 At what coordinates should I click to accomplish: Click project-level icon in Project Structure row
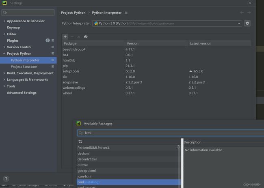click(x=53, y=66)
